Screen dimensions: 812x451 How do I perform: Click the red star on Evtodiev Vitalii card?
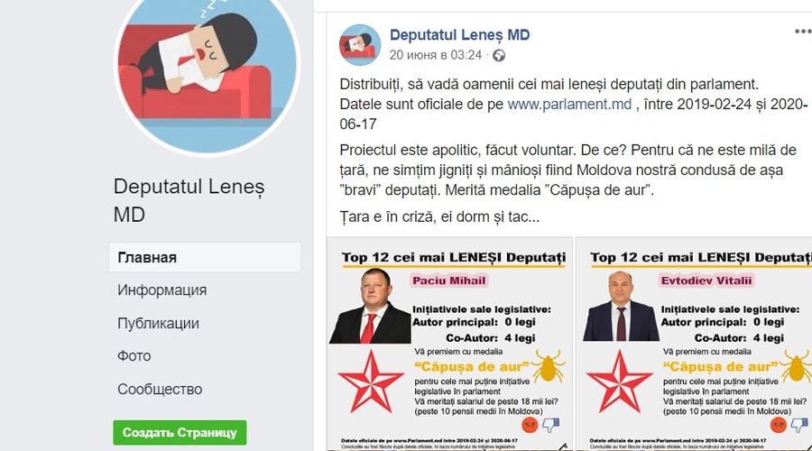(x=619, y=382)
